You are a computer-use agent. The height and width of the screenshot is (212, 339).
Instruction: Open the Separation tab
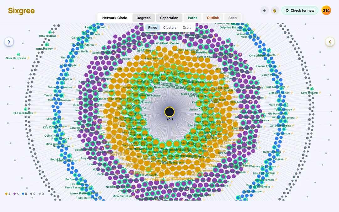tap(169, 18)
